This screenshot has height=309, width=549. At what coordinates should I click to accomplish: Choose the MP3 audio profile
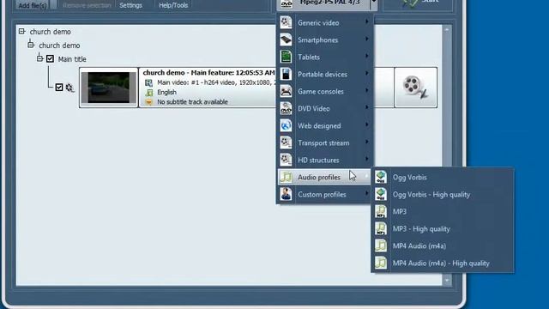pos(443,212)
